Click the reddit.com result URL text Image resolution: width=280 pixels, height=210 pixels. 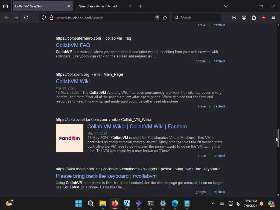click(x=138, y=169)
